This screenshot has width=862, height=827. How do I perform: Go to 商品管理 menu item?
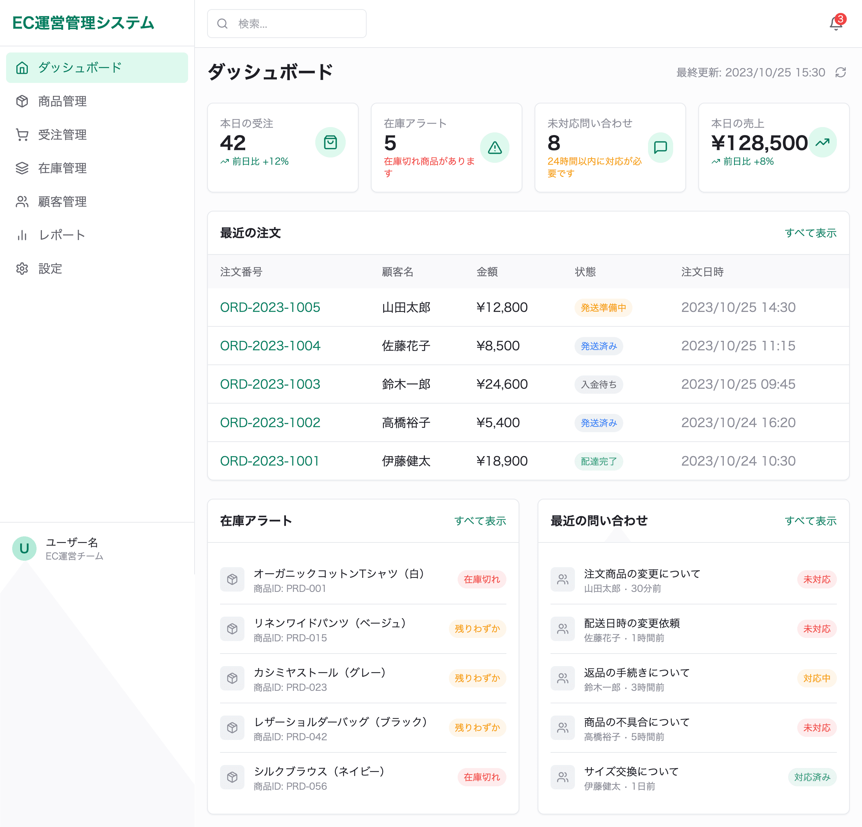click(x=97, y=101)
